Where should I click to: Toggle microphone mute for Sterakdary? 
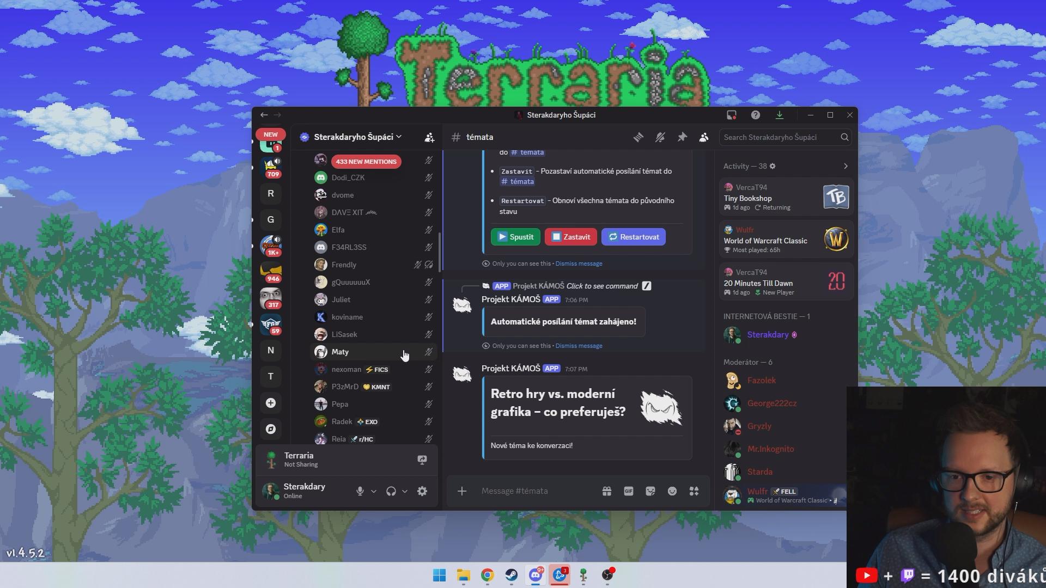(360, 491)
